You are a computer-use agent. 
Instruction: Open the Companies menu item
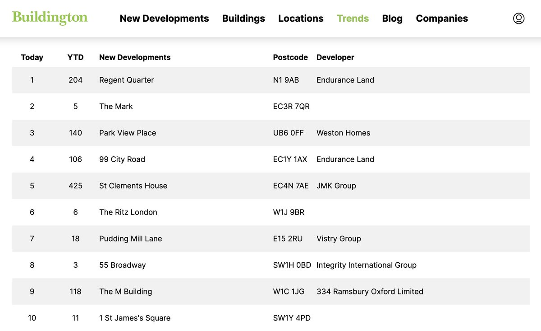pyautogui.click(x=442, y=19)
